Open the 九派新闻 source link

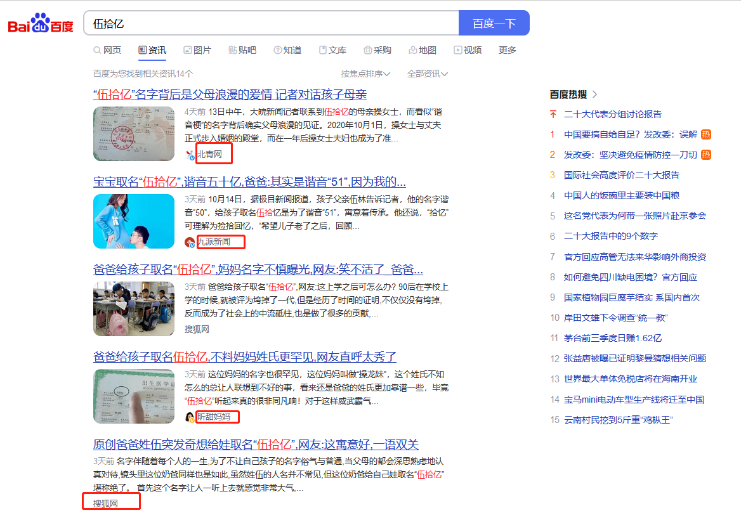pyautogui.click(x=214, y=242)
